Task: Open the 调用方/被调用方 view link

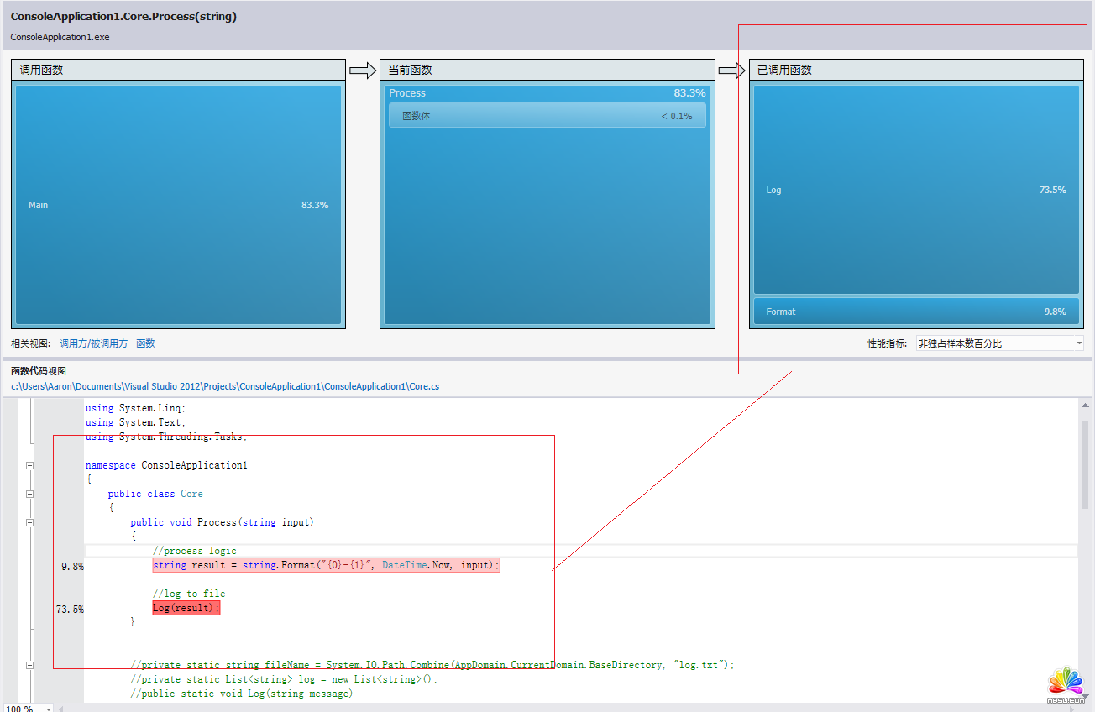Action: 94,343
